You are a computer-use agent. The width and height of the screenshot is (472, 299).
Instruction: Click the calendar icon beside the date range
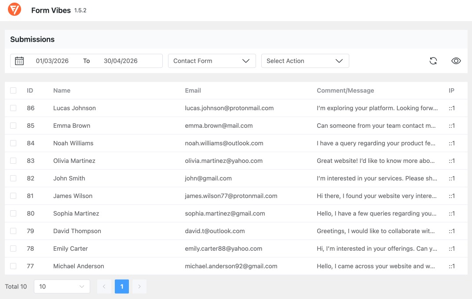(x=19, y=61)
